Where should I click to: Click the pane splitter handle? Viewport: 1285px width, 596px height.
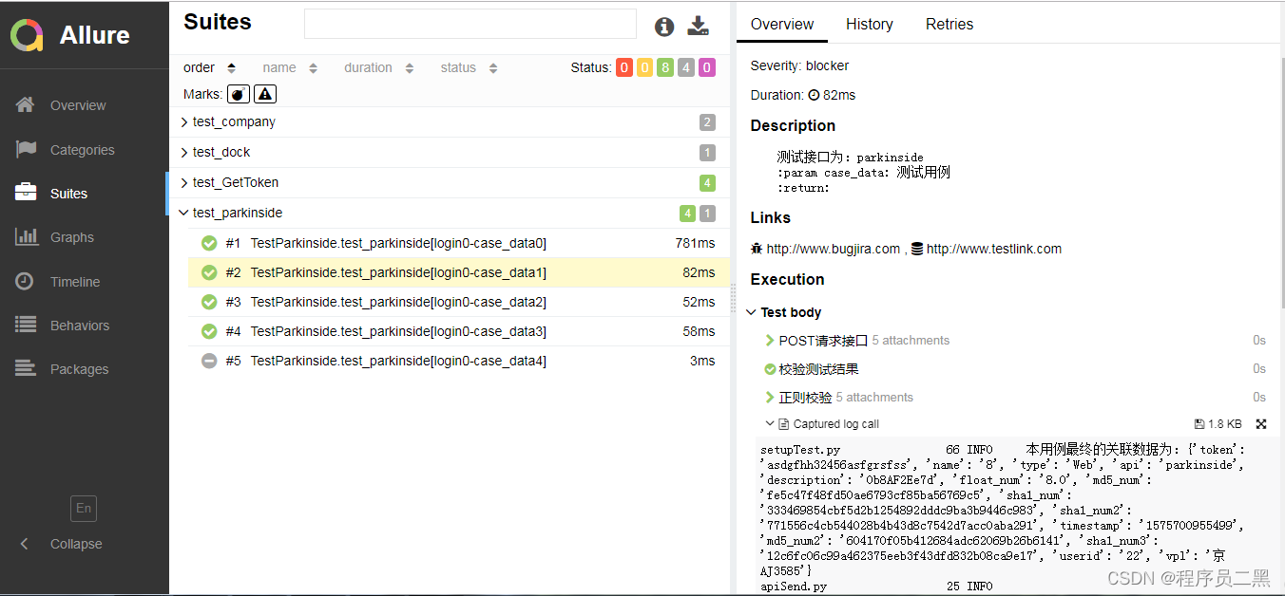coord(733,298)
